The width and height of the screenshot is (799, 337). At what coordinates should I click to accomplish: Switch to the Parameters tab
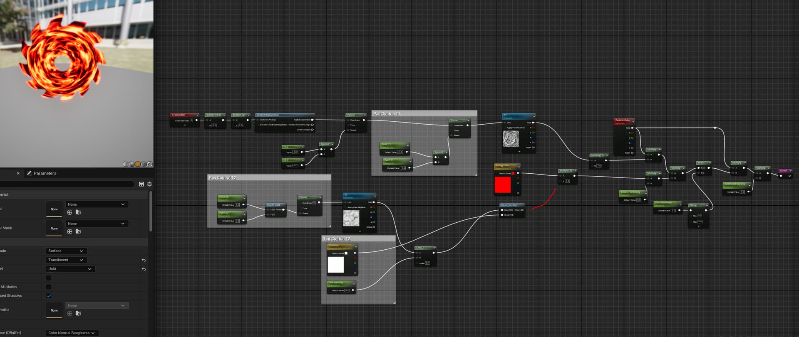click(x=41, y=173)
